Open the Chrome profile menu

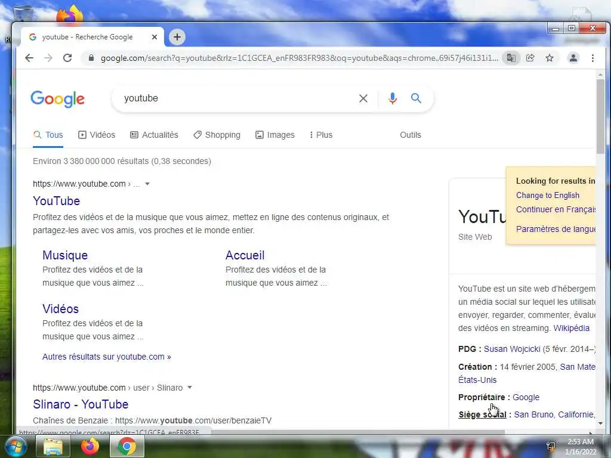click(573, 58)
